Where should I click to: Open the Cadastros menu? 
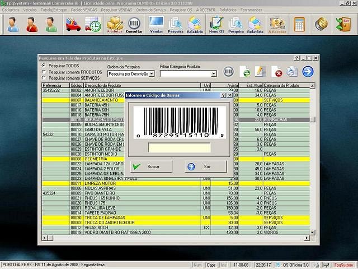coord(11,10)
